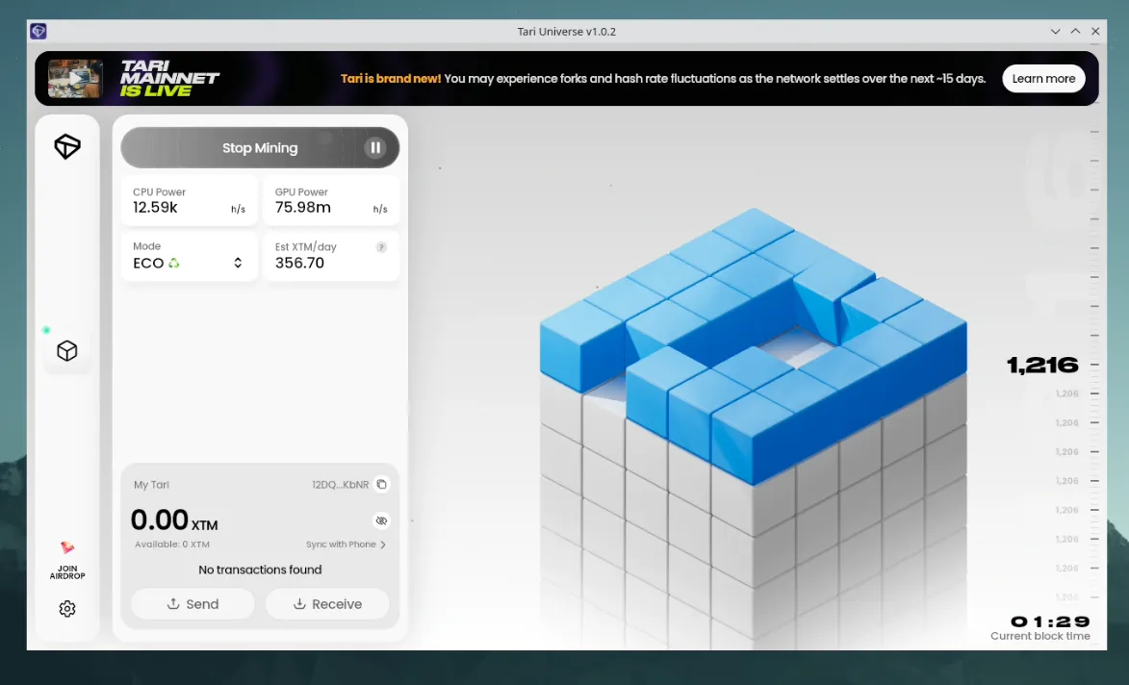
Task: Click the My Tari wallet label
Action: (x=151, y=484)
